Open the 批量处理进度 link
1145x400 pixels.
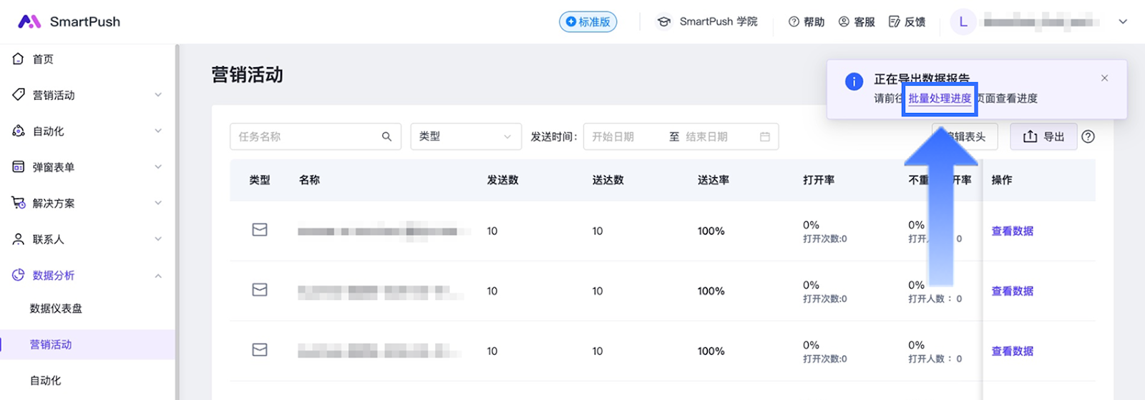[x=940, y=99]
